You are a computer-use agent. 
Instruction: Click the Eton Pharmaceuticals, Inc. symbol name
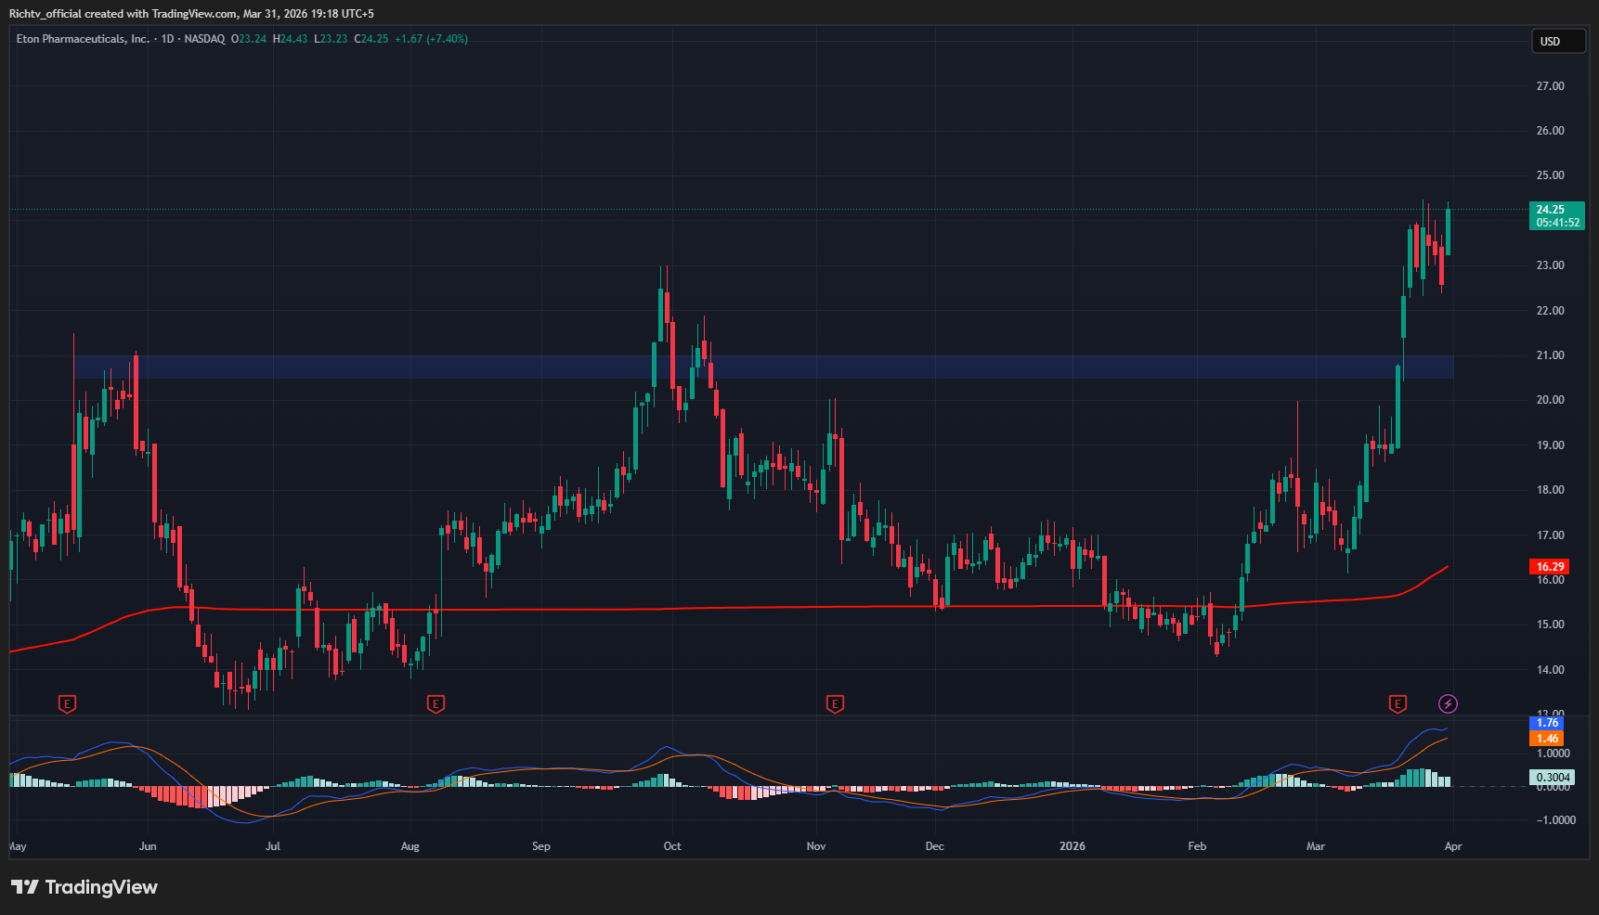(x=83, y=39)
